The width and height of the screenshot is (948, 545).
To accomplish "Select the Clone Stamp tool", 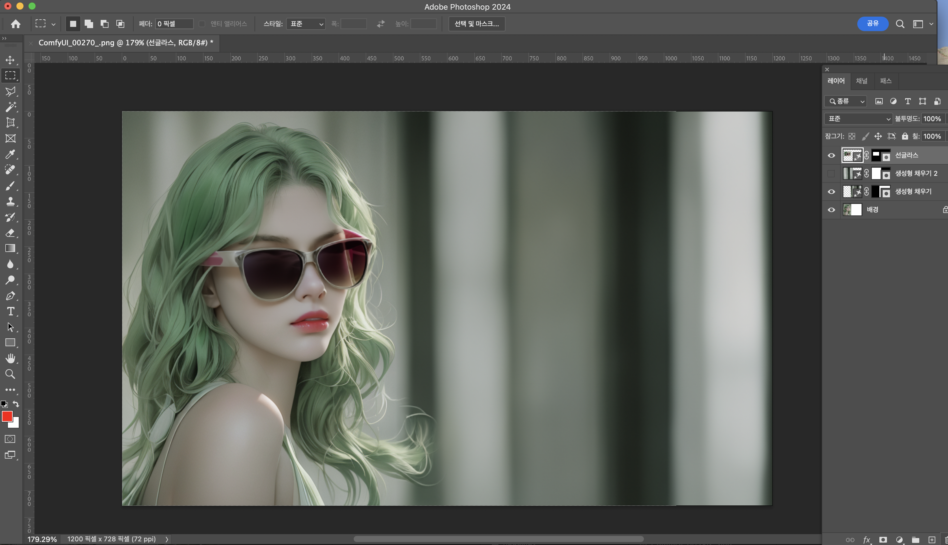I will 10,202.
